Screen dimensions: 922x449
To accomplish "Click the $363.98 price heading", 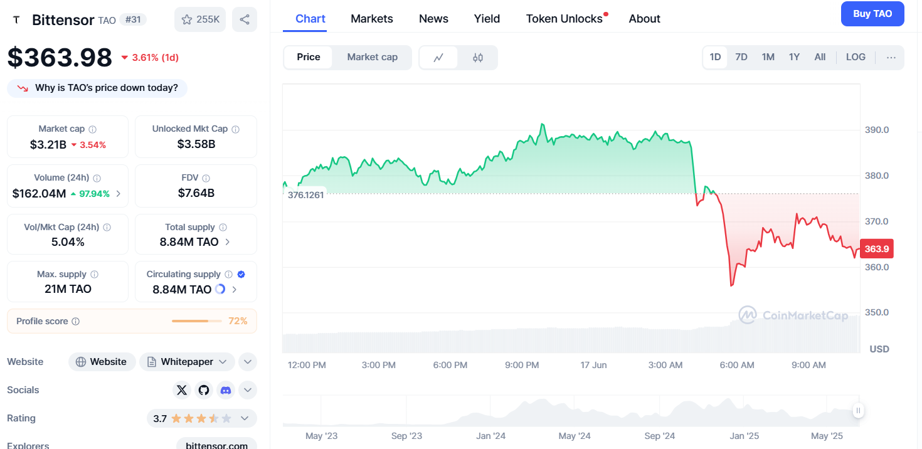I will [x=60, y=58].
